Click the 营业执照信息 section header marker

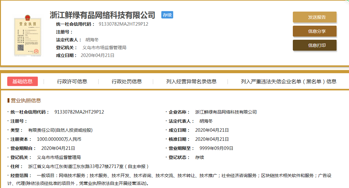coord(8,100)
